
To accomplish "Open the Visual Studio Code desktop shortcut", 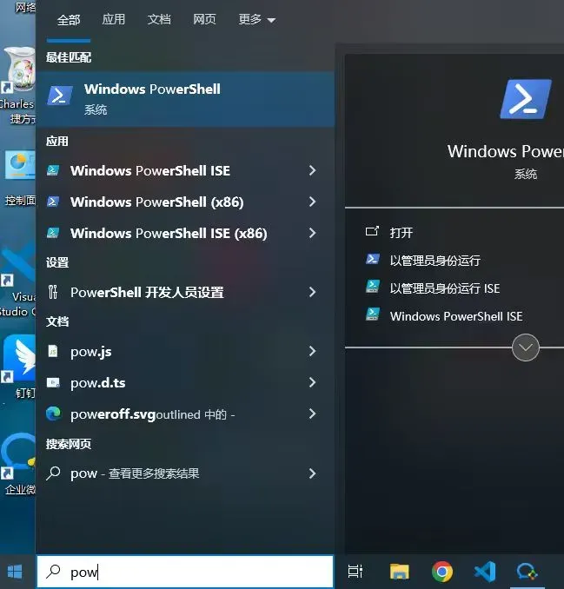I will click(x=17, y=279).
